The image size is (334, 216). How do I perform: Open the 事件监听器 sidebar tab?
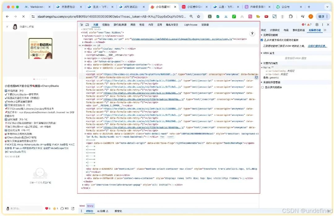pos(299,30)
